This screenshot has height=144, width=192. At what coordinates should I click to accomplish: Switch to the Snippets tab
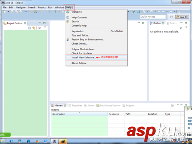click(129, 106)
